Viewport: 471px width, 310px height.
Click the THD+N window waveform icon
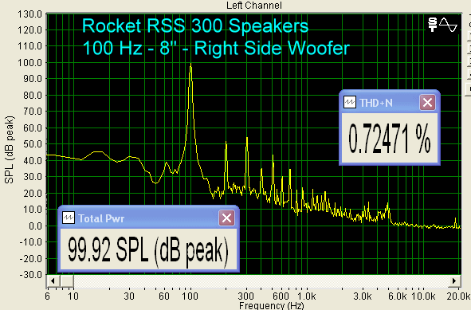(x=350, y=103)
